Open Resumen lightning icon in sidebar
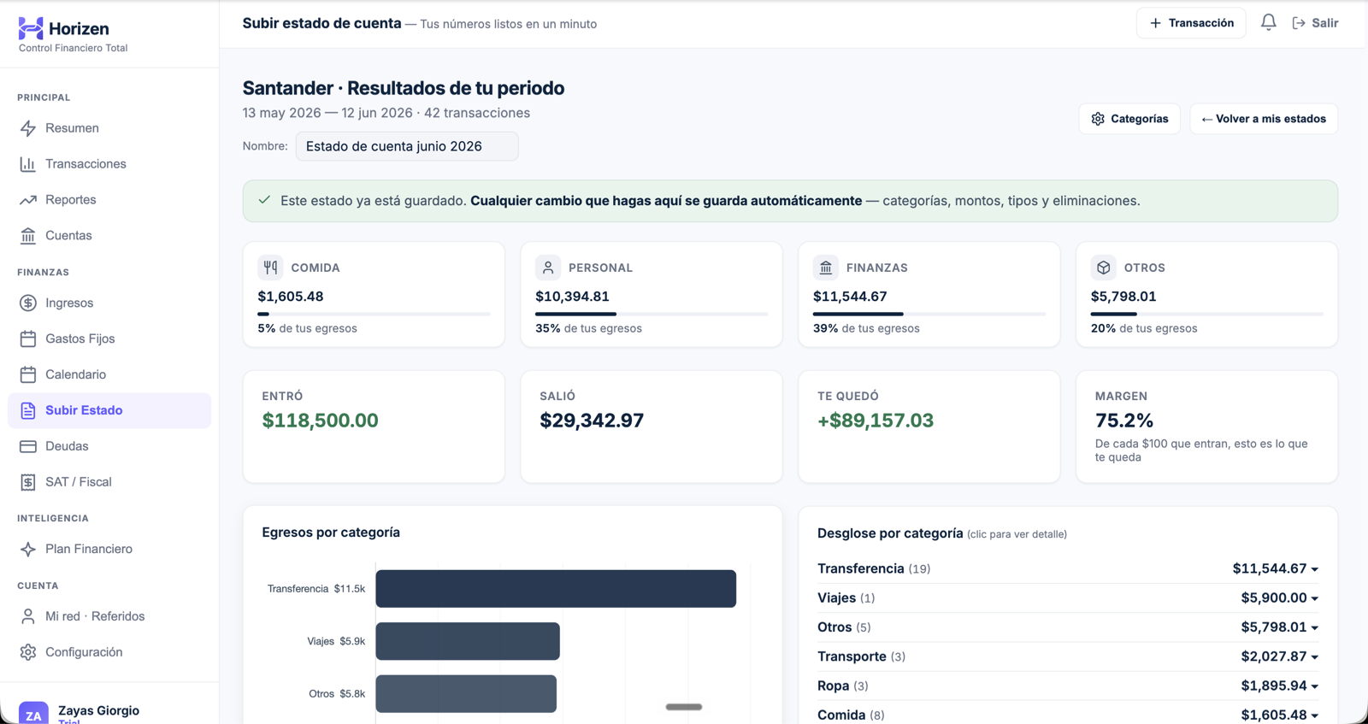Screen dimensions: 1368x724 pyautogui.click(x=28, y=128)
